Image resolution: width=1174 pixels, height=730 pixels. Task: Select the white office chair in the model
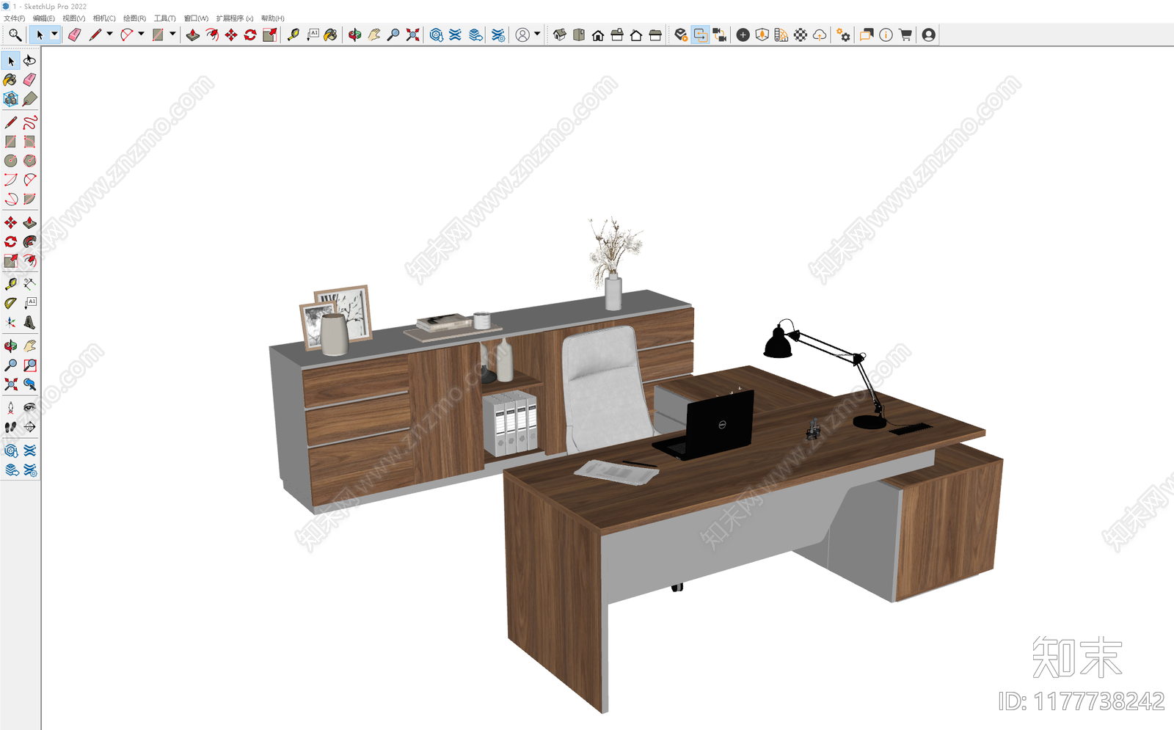tap(608, 389)
